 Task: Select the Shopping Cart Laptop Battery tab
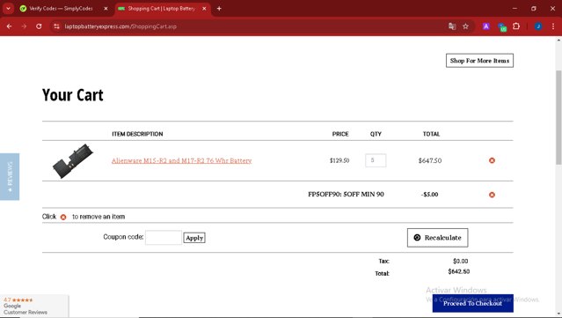pos(161,8)
